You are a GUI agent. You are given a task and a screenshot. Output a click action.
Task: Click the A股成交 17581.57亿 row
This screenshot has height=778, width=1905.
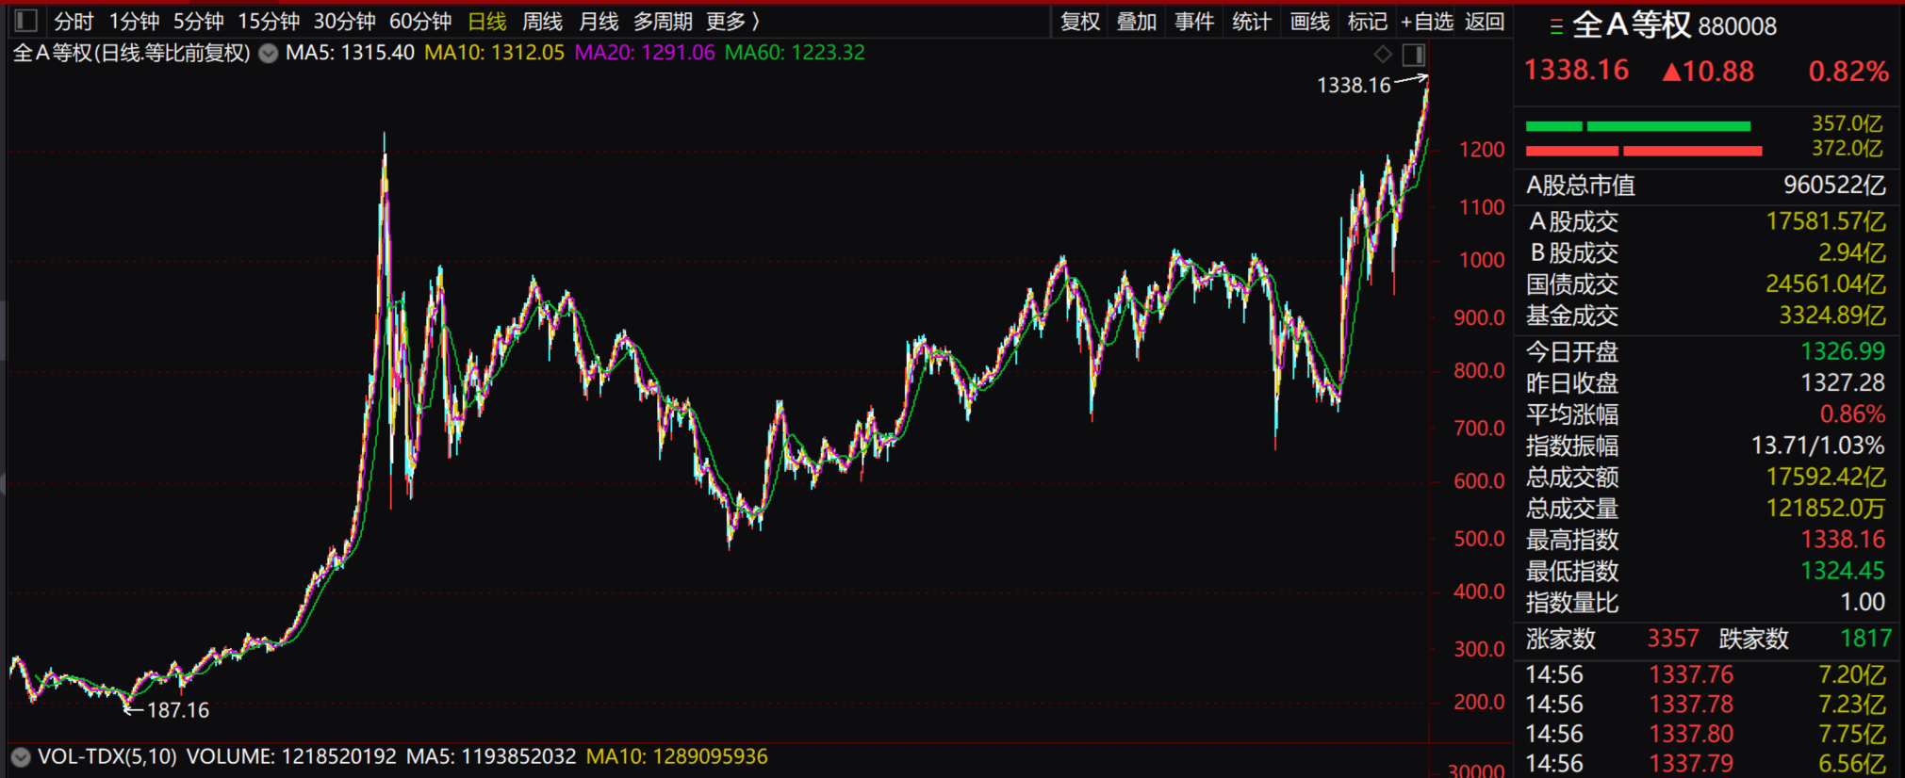coord(1706,221)
